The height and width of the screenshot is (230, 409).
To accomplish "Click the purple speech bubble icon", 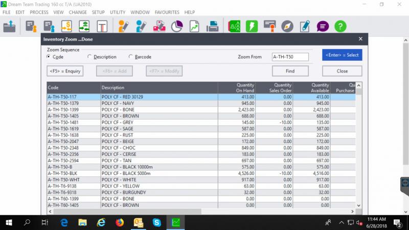I will pos(323,26).
